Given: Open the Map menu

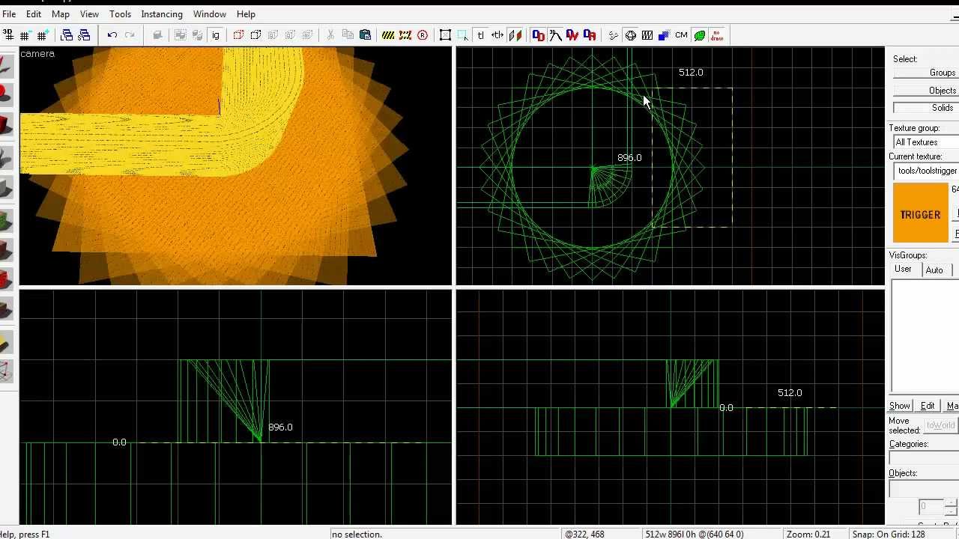Looking at the screenshot, I should tap(61, 14).
